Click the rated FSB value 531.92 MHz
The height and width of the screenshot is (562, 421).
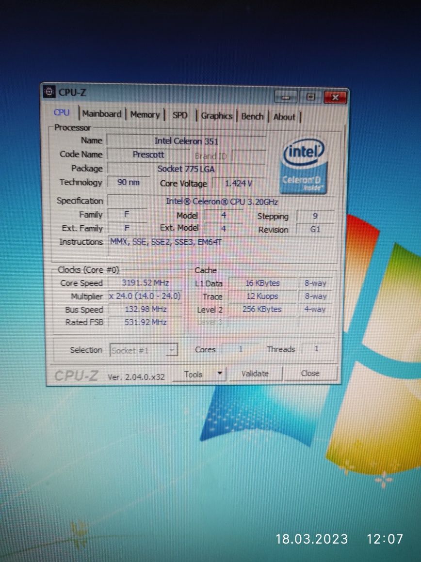[146, 322]
